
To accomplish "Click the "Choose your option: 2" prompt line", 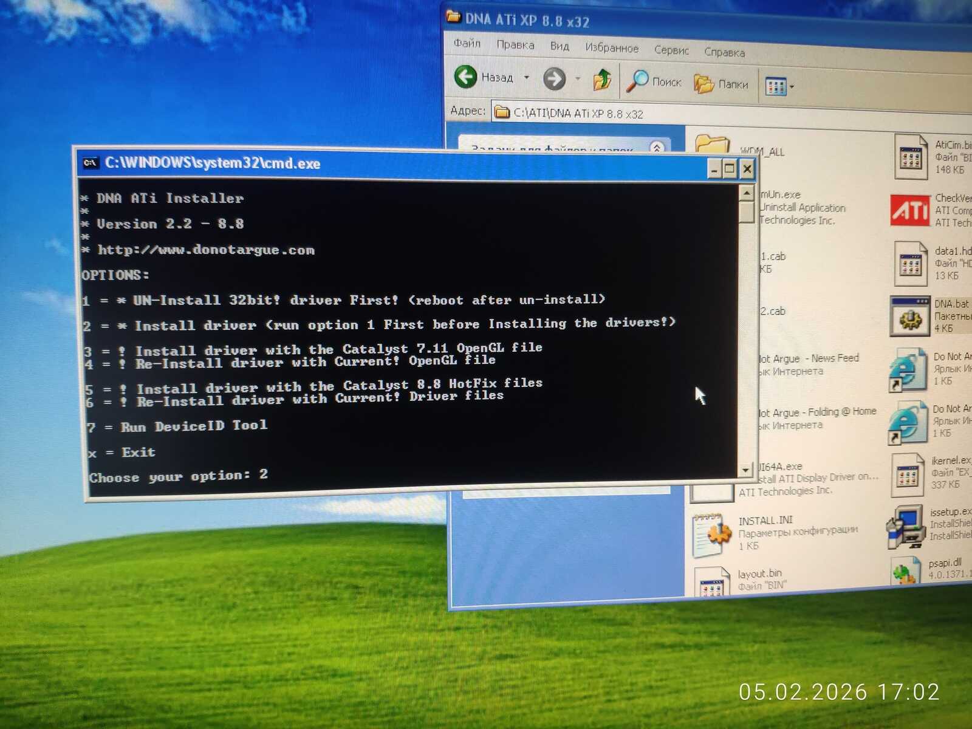I will [178, 476].
